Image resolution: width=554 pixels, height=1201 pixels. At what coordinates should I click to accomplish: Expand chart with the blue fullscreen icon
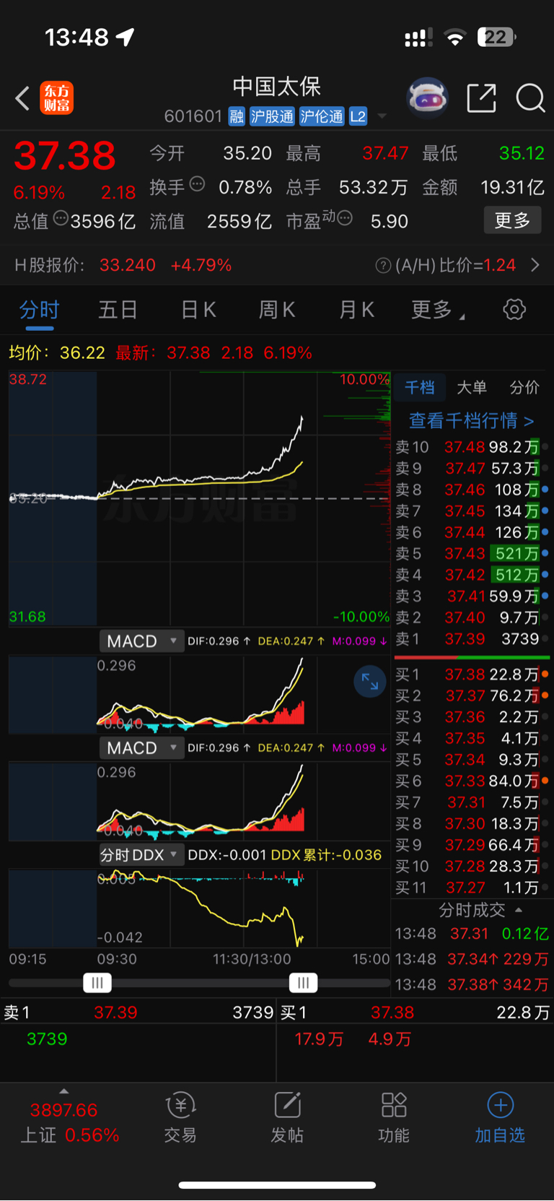(x=370, y=681)
